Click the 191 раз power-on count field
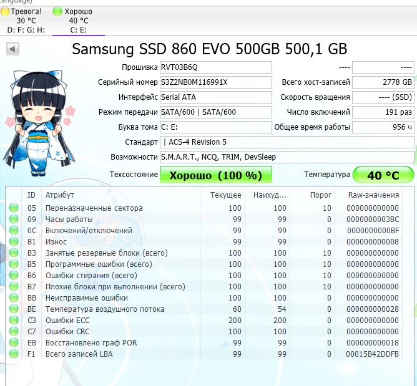 pos(383,112)
